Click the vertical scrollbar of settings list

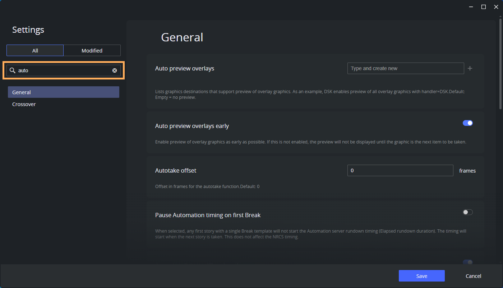tap(500, 65)
